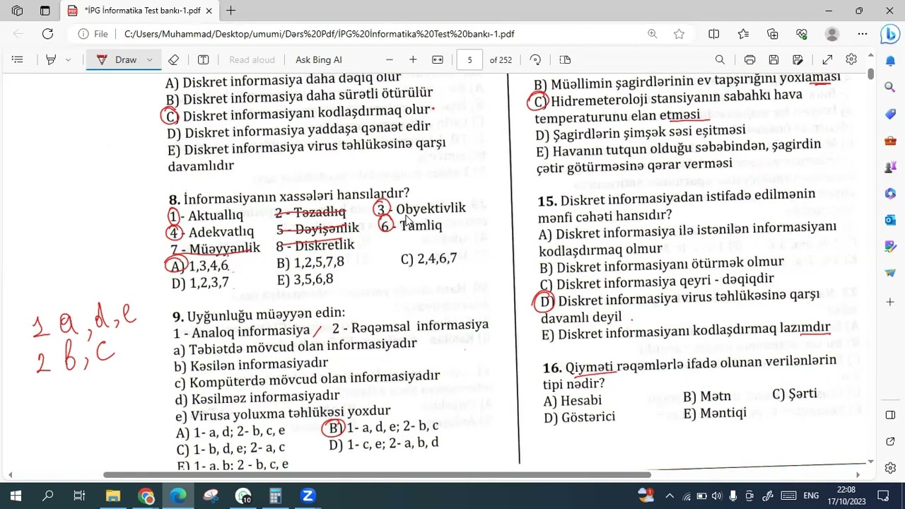The height and width of the screenshot is (509, 905).
Task: Select the Highlight tool
Action: [x=50, y=60]
